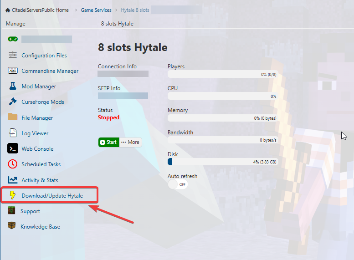
Task: Click the Disk usage progress bar
Action: click(222, 162)
